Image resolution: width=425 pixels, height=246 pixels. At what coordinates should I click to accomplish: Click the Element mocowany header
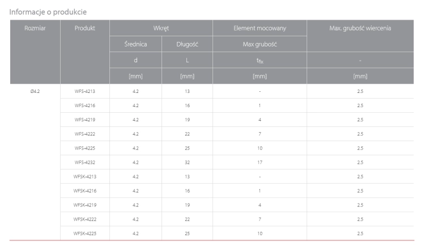coord(260,28)
